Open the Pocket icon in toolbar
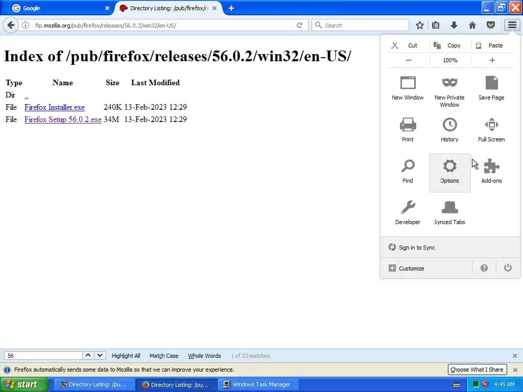This screenshot has width=523, height=392. (491, 25)
